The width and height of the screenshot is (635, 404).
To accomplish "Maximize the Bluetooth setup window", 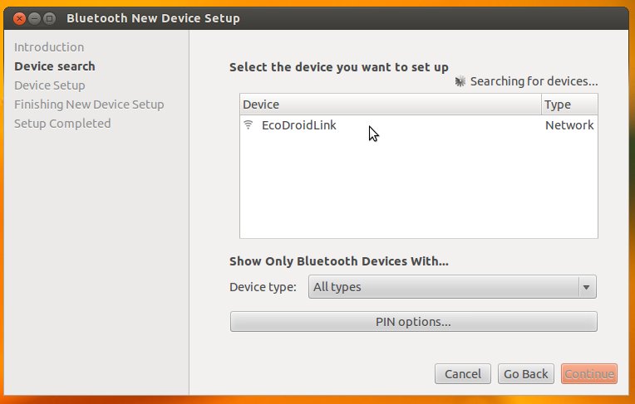I will coord(49,17).
